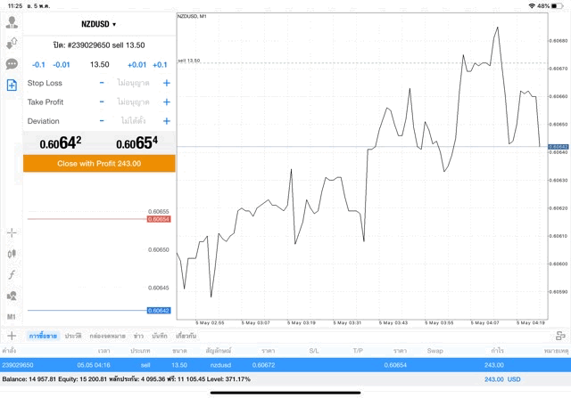This screenshot has height=398, width=571.
Task: Click the 243.00 profit cell in order row
Action: [494, 365]
